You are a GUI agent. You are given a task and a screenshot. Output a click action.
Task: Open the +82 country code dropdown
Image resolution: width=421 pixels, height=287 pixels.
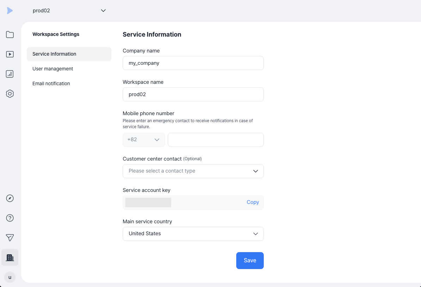coord(144,140)
